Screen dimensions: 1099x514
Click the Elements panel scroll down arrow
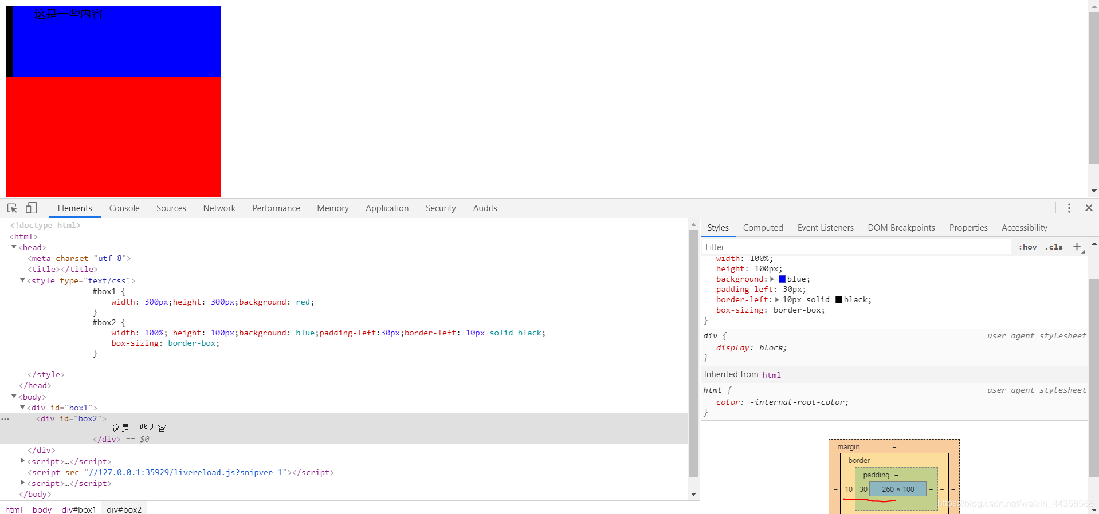[693, 494]
